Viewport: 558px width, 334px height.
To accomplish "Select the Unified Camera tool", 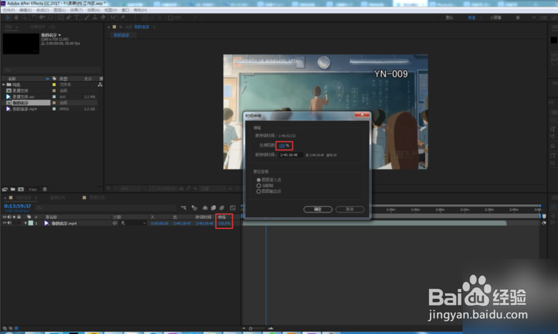I will click(x=42, y=17).
